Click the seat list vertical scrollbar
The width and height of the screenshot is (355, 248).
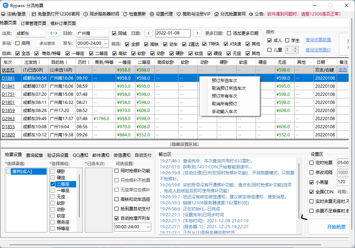pyautogui.click(x=79, y=196)
